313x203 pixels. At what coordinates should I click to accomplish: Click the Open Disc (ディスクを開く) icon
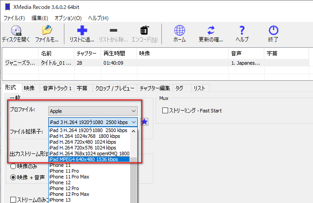[x=17, y=30]
